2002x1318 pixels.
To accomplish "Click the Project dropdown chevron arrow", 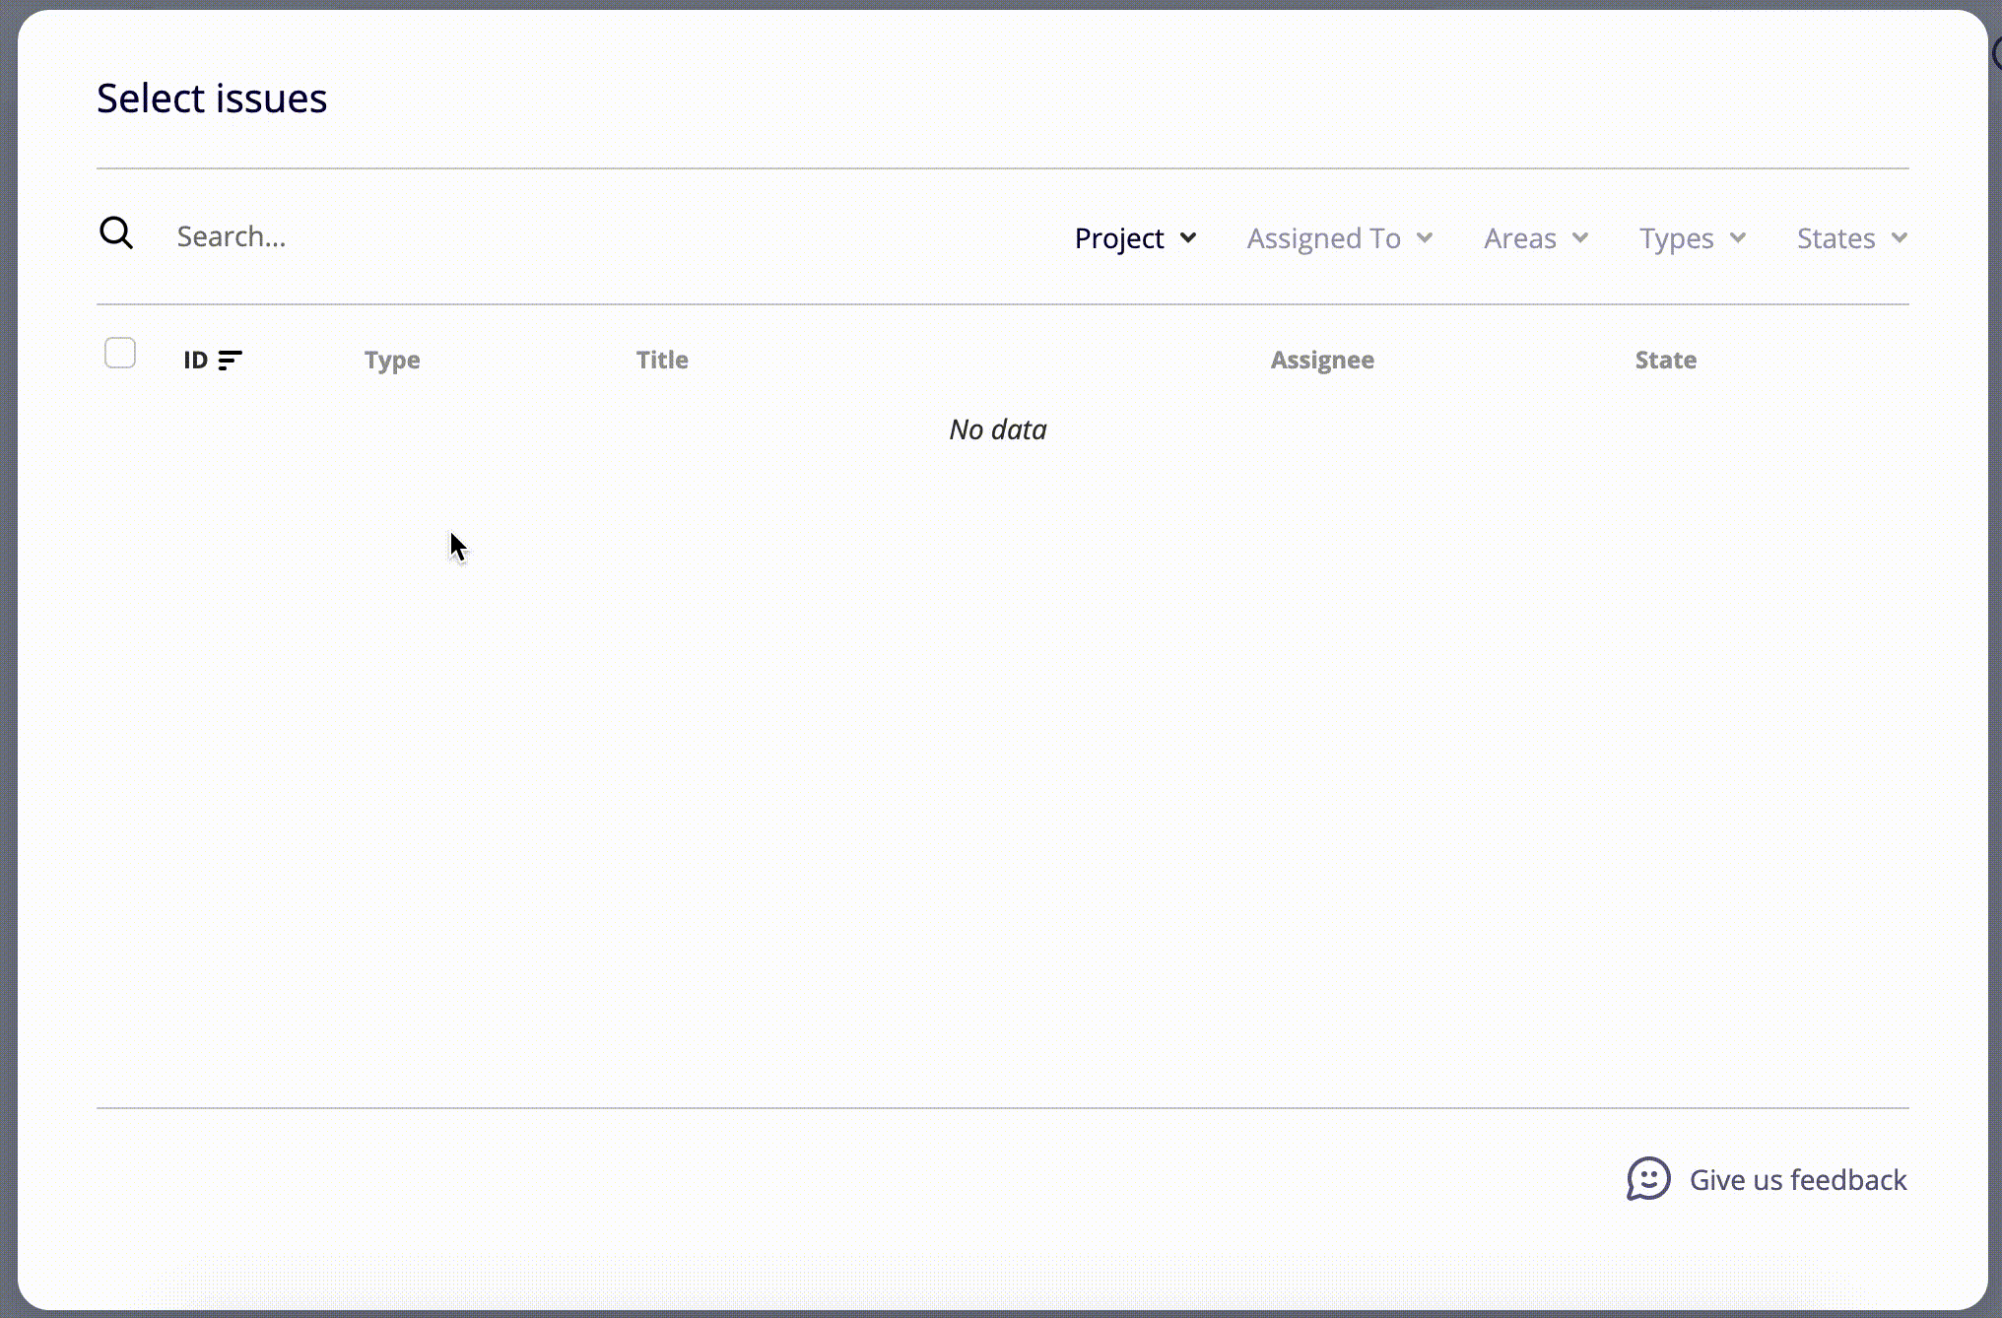I will tap(1188, 237).
